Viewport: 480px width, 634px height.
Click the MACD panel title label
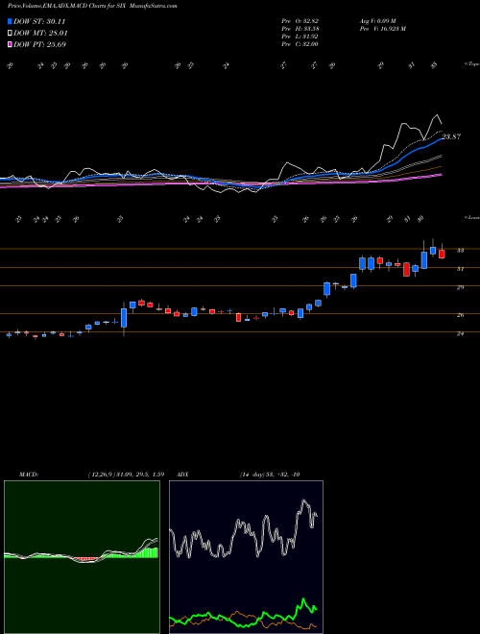29,475
